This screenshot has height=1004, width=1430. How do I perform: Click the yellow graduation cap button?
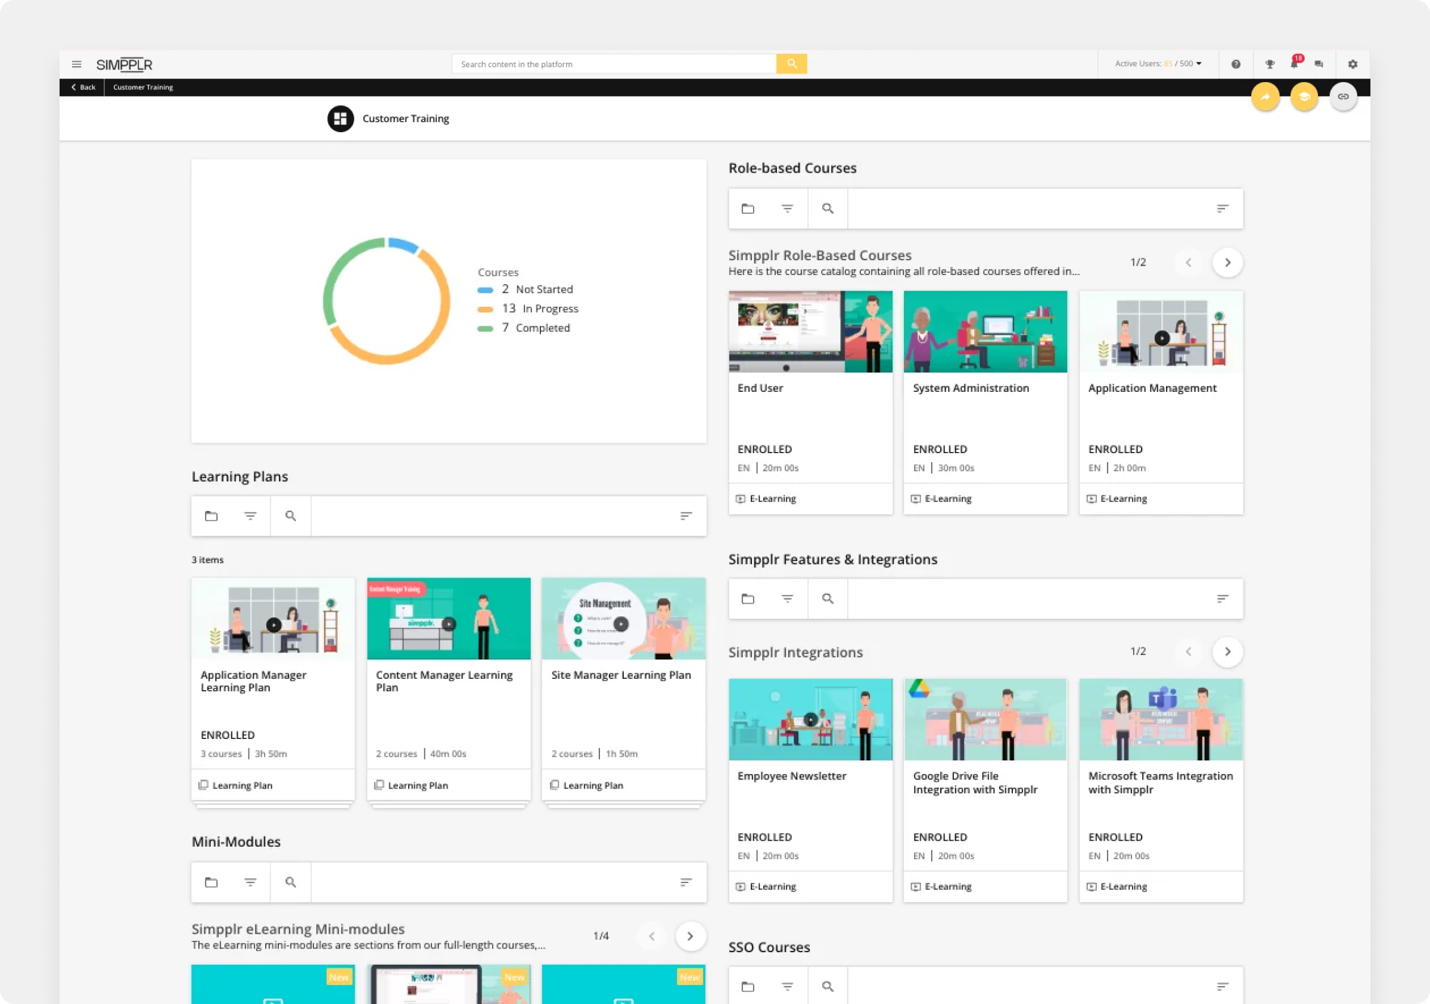point(1304,96)
